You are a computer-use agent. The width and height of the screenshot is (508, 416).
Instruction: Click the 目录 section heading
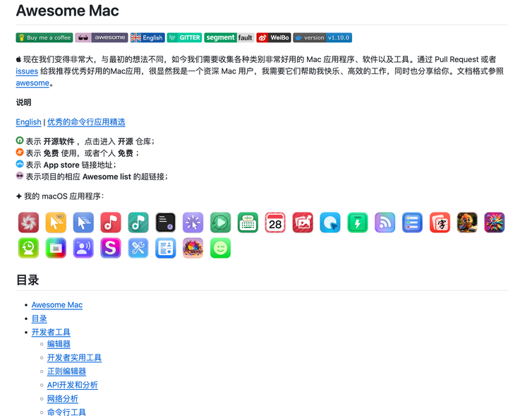click(x=28, y=280)
